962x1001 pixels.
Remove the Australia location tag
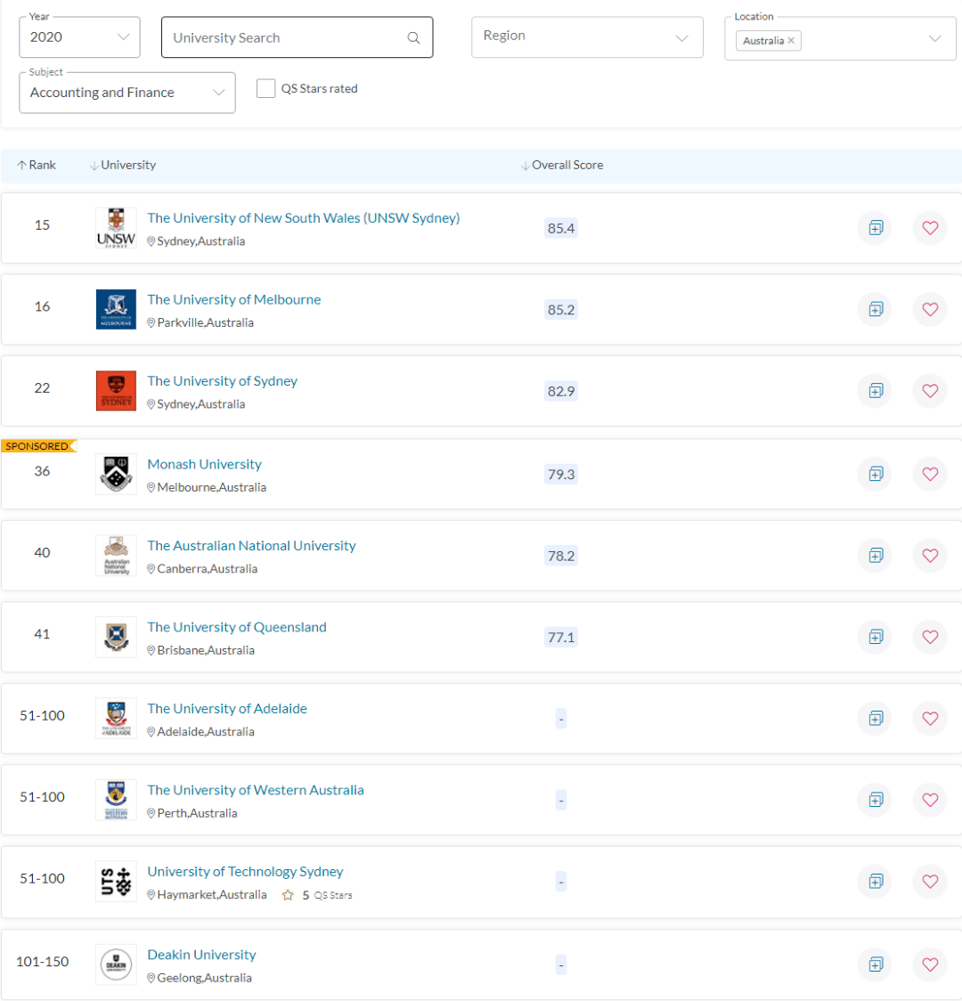791,41
